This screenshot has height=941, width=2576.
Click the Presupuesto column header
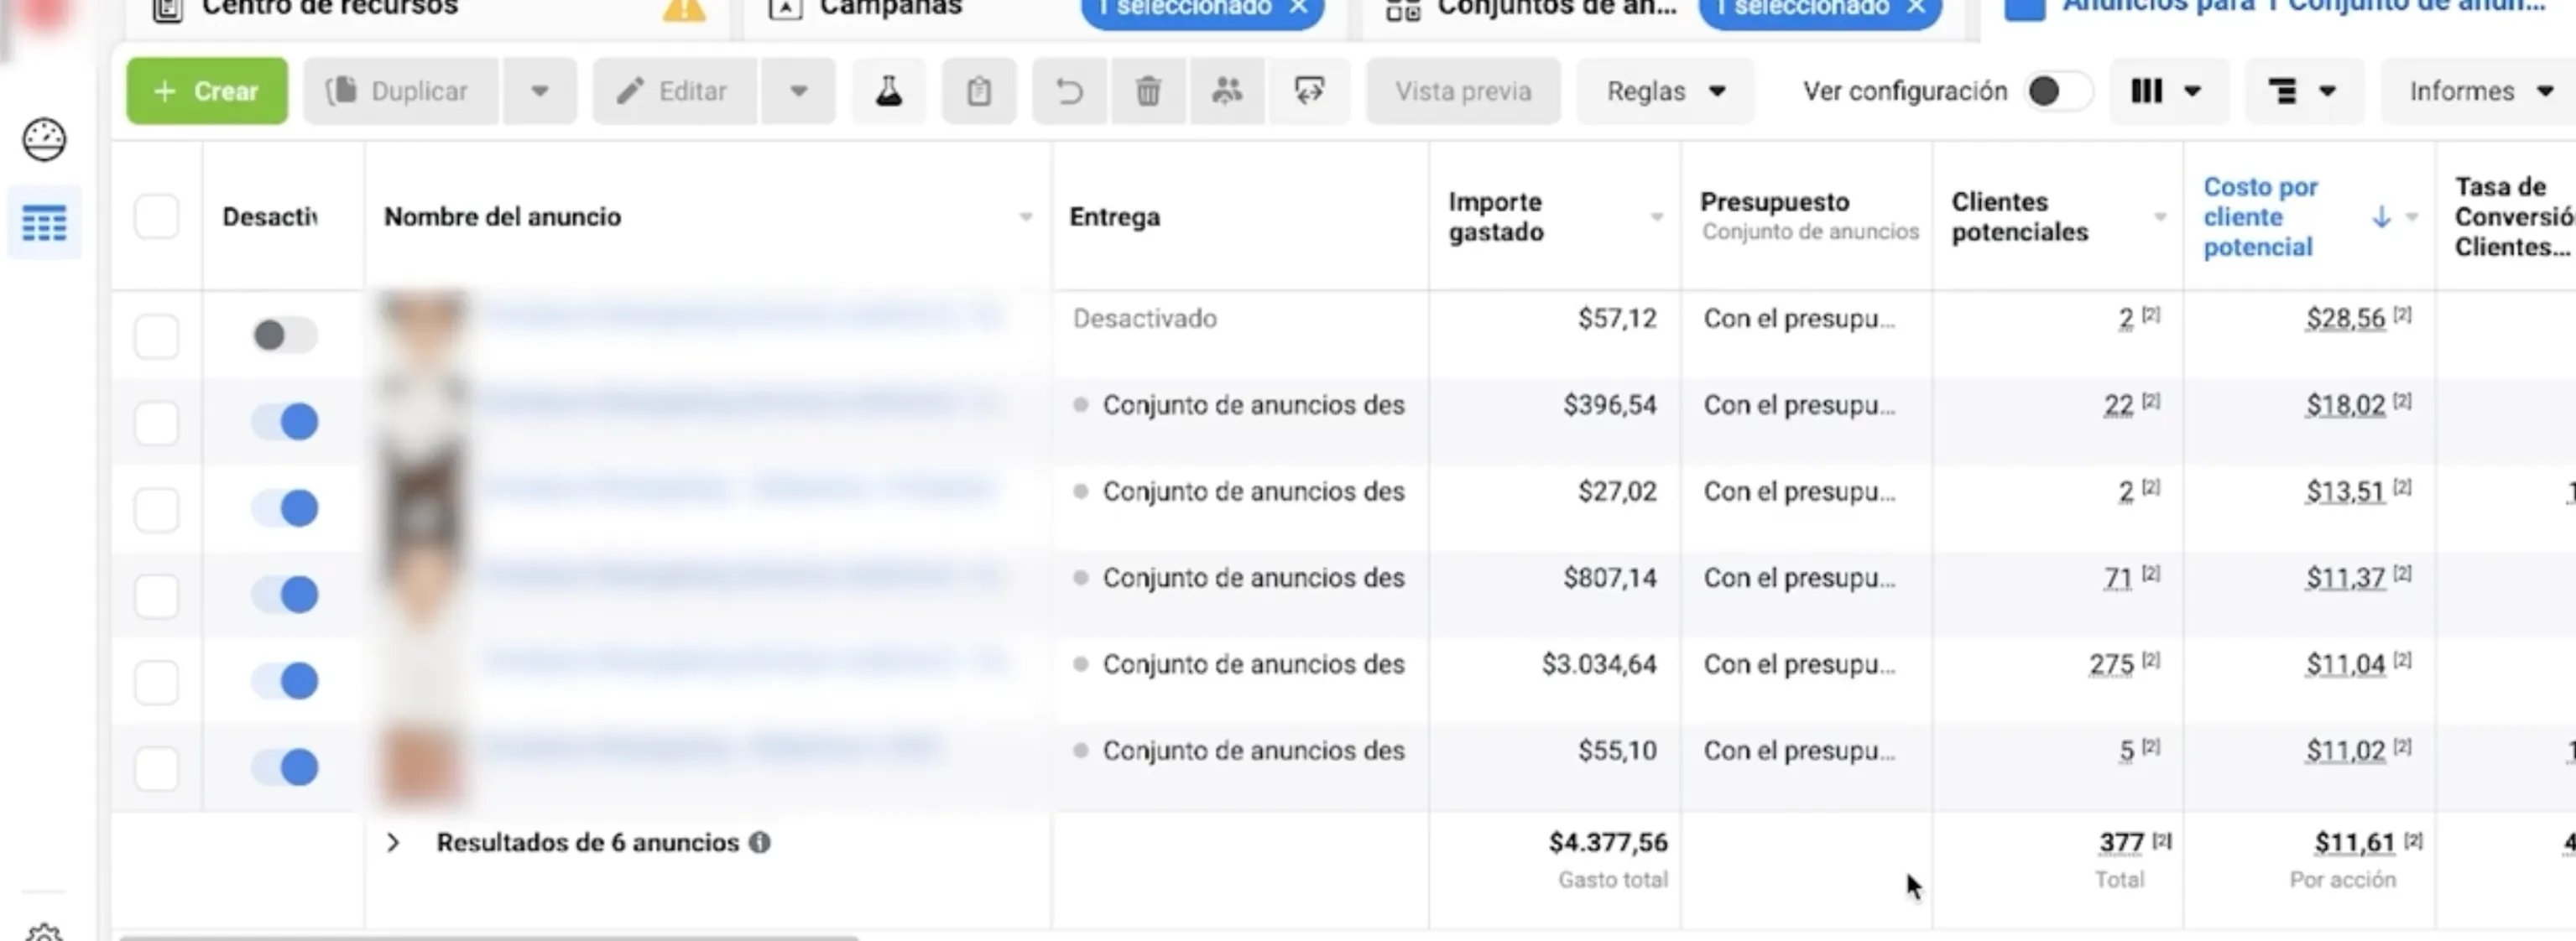click(x=1775, y=202)
